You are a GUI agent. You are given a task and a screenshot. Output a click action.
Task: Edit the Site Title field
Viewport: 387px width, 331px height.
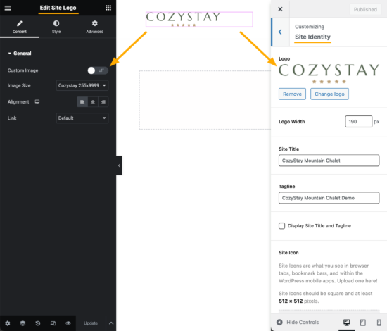(329, 161)
